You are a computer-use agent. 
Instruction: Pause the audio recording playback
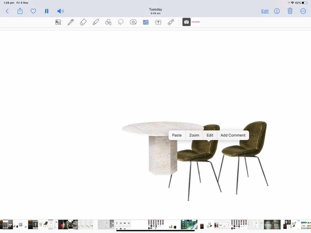(47, 11)
